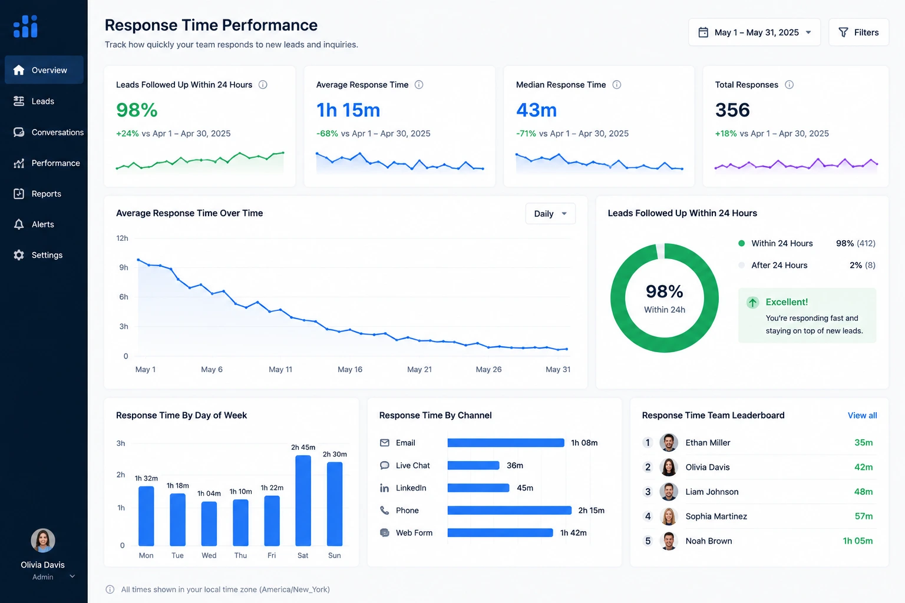Click Noah Brown's avatar
Viewport: 905px width, 603px height.
668,541
